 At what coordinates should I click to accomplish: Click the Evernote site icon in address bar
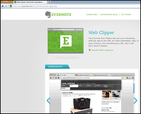(x=11, y=6)
